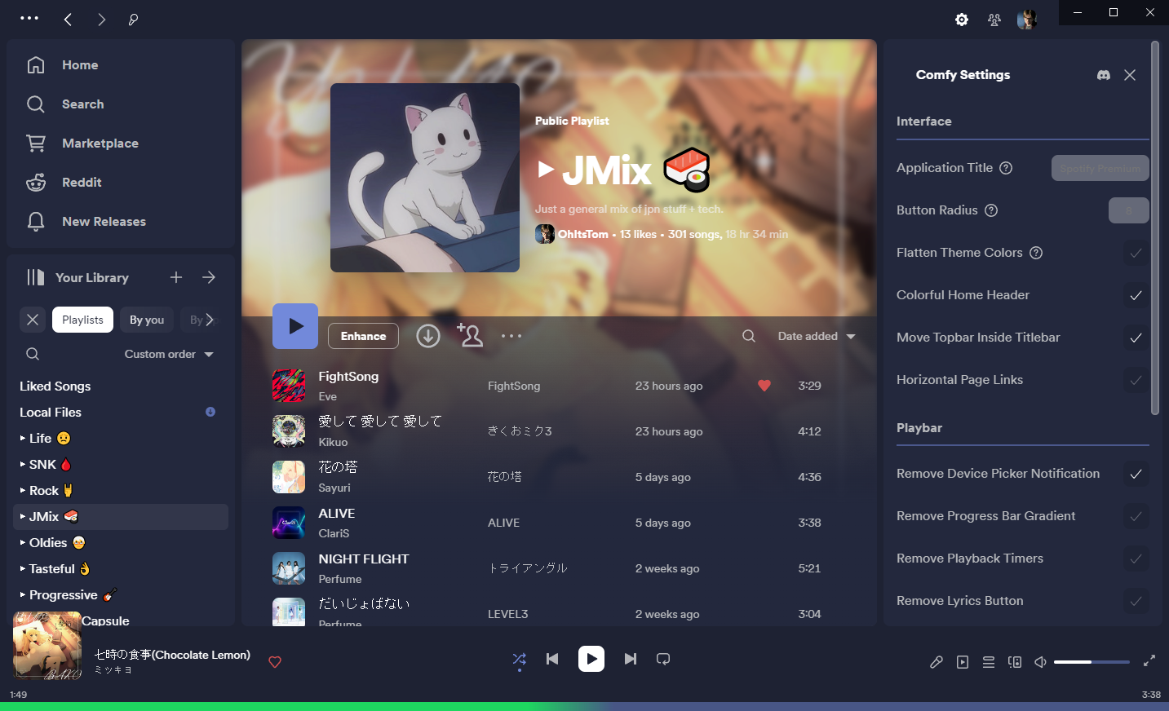Search within the playlist magnifier icon

749,336
